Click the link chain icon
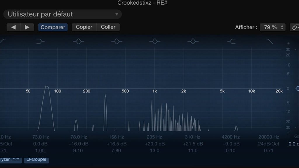The width and height of the screenshot is (299, 168). (x=295, y=27)
